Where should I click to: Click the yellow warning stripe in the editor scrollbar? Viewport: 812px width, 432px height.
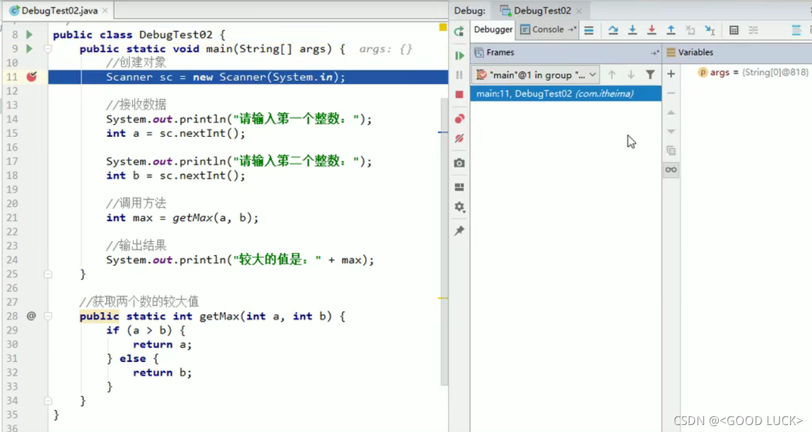click(443, 298)
